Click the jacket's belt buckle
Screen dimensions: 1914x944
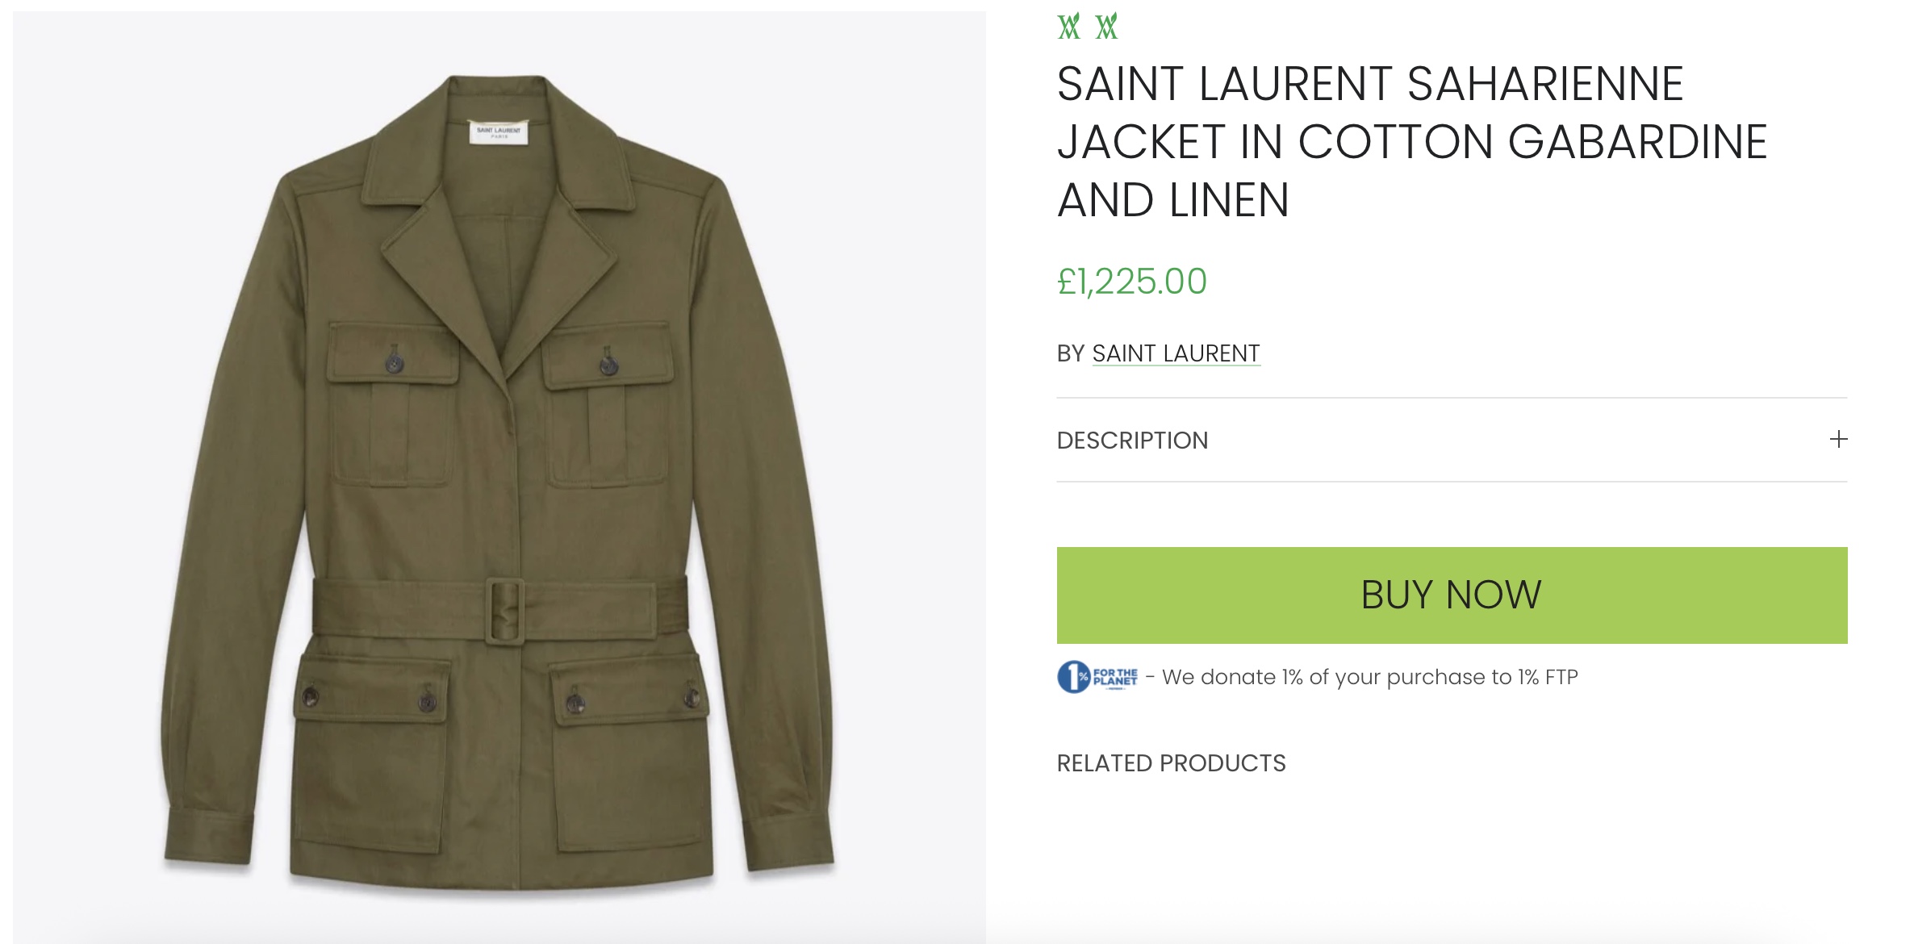pos(504,611)
